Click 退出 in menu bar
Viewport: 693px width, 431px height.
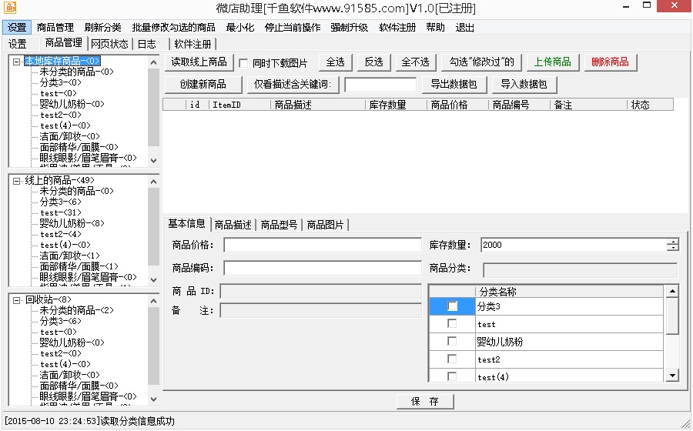pos(465,28)
